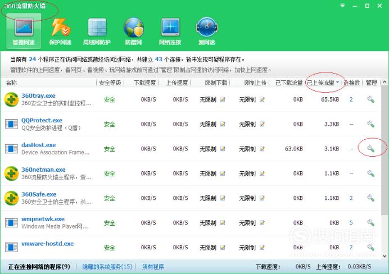Edit download limit for QQProtect.exe
This screenshot has height=274, width=389.
click(x=223, y=124)
